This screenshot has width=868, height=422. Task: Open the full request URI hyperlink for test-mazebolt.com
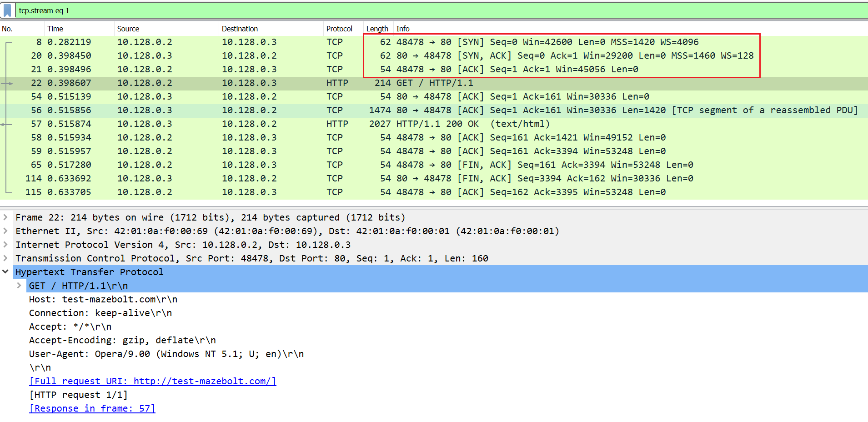pyautogui.click(x=152, y=381)
